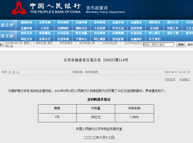The width and height of the screenshot is (193, 143).
Task: Set font size to medium (中)
Action: click(14, 72)
